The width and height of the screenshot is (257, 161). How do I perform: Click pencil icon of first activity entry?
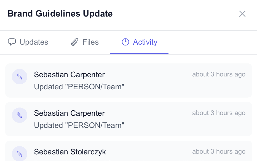(x=20, y=77)
